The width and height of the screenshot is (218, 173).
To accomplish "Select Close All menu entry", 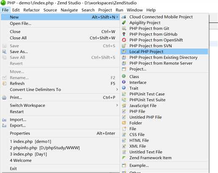I will click(x=61, y=38).
